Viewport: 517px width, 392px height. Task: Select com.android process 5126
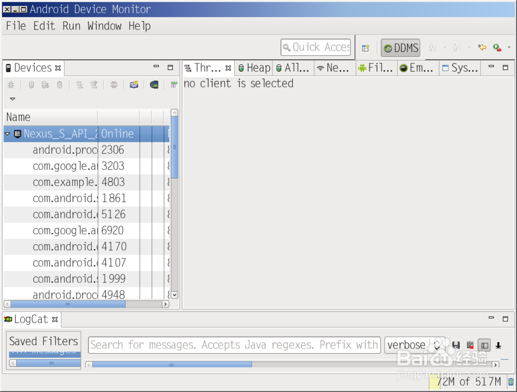tap(86, 215)
